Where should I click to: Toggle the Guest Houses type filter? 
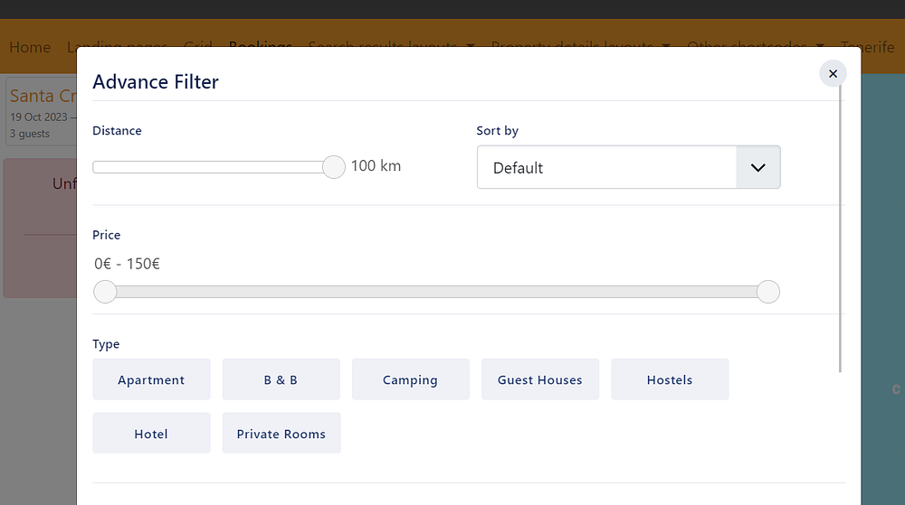pos(540,379)
